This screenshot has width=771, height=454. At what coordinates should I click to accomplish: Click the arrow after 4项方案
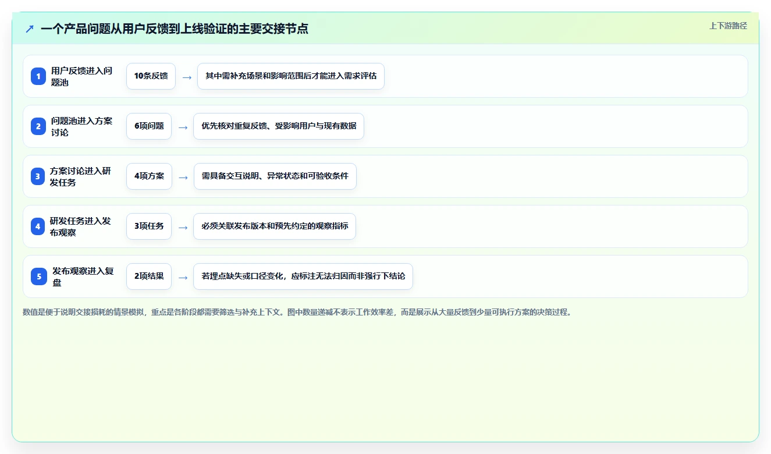tap(183, 177)
